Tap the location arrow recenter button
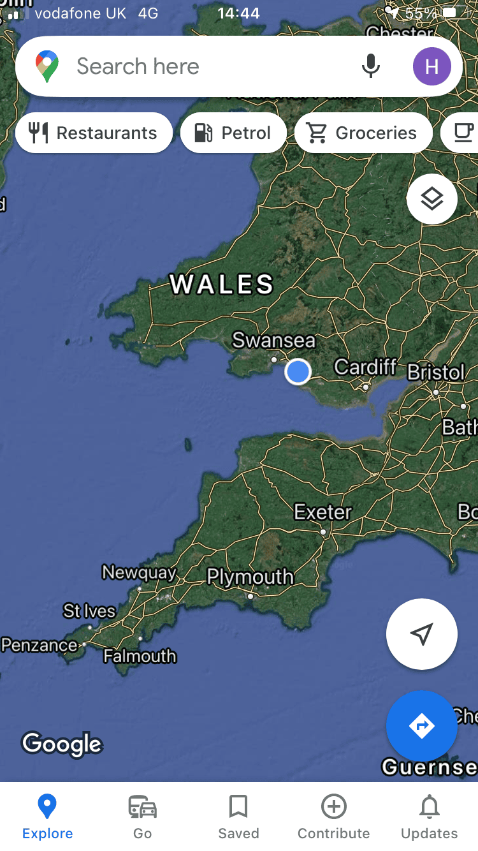The width and height of the screenshot is (478, 851). 422,634
